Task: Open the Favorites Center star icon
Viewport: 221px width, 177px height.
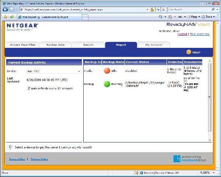Action: pos(6,17)
